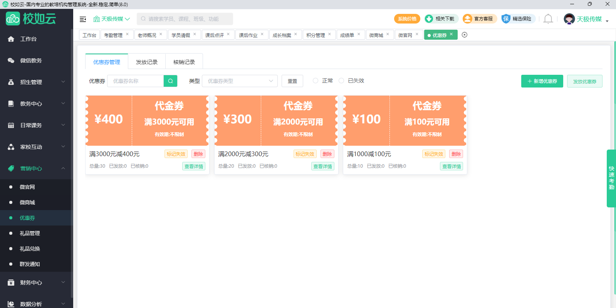Open 相关下载 download icon

(429, 19)
